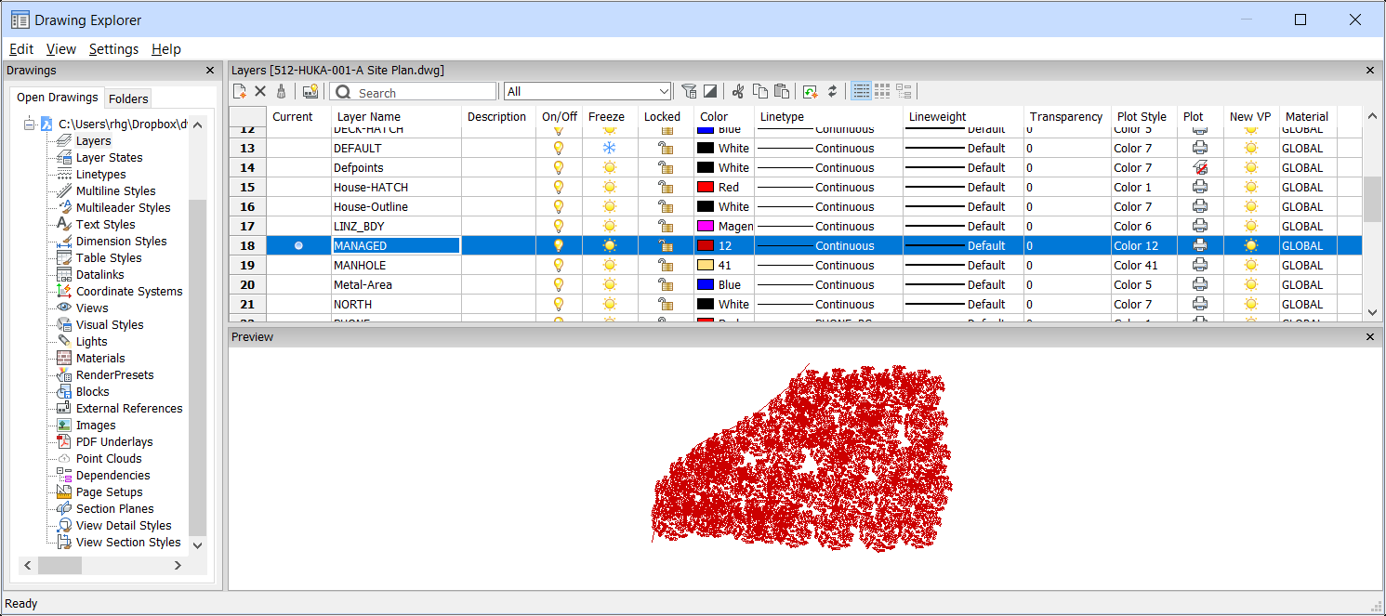Click plot printer icon for NORTH layer
Image resolution: width=1386 pixels, height=616 pixels.
point(1200,305)
